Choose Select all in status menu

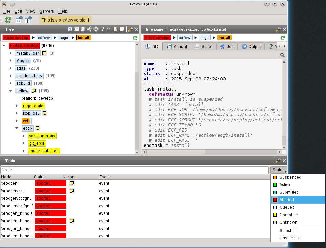point(298,230)
